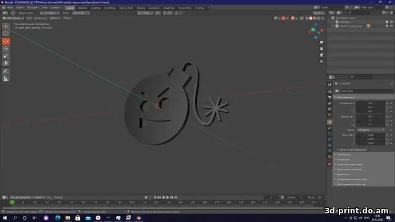Select the Select Box tool
Screen dimensions: 395x222
[x=6, y=26]
